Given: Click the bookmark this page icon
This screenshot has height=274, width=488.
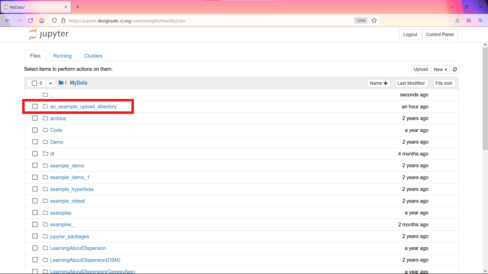Looking at the screenshot, I should click(x=375, y=20).
